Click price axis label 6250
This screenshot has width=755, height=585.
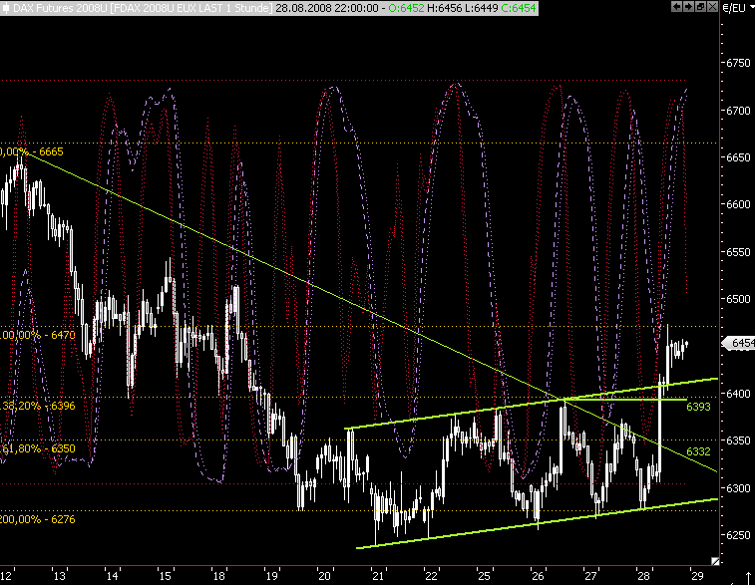coord(739,535)
